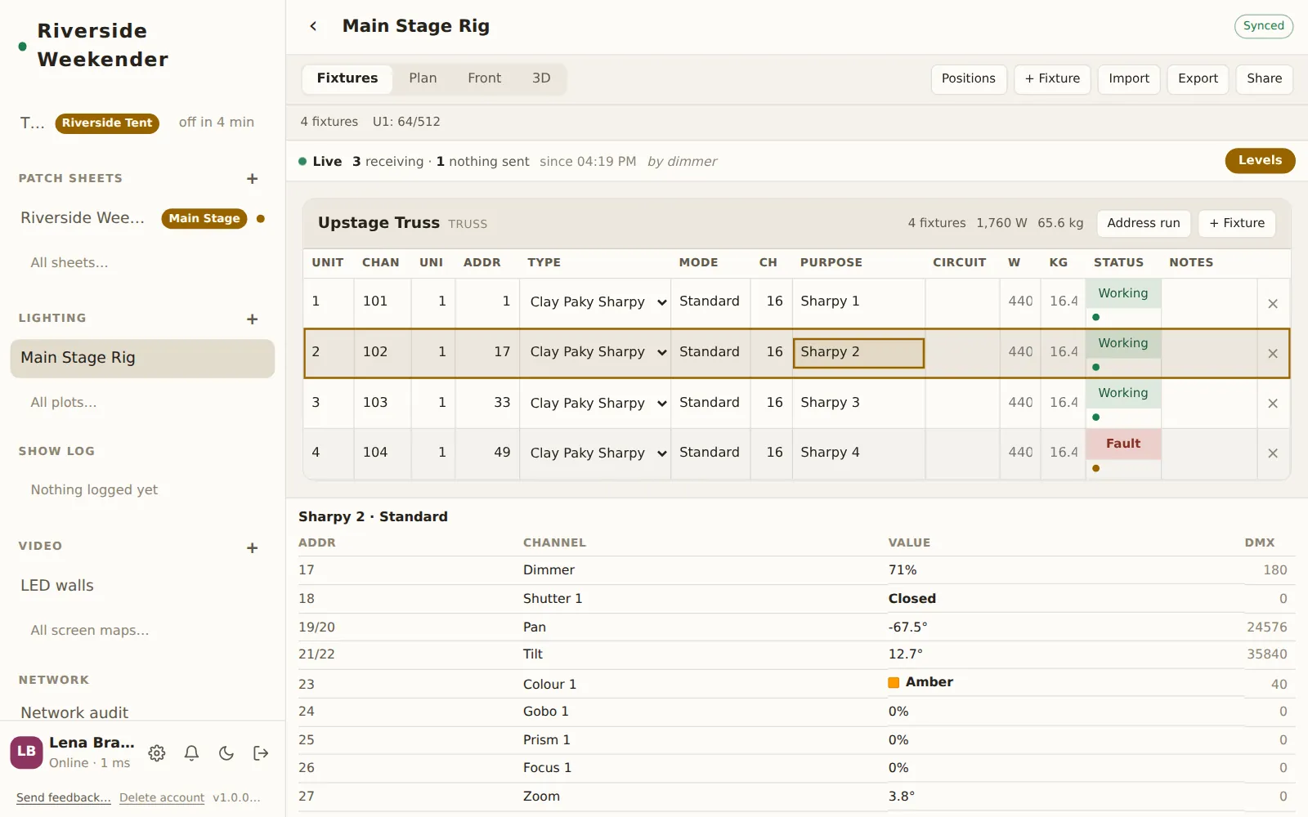Screen dimensions: 1308x817
Task: Click the top toolbar + Fixture button
Action: pos(1052,79)
